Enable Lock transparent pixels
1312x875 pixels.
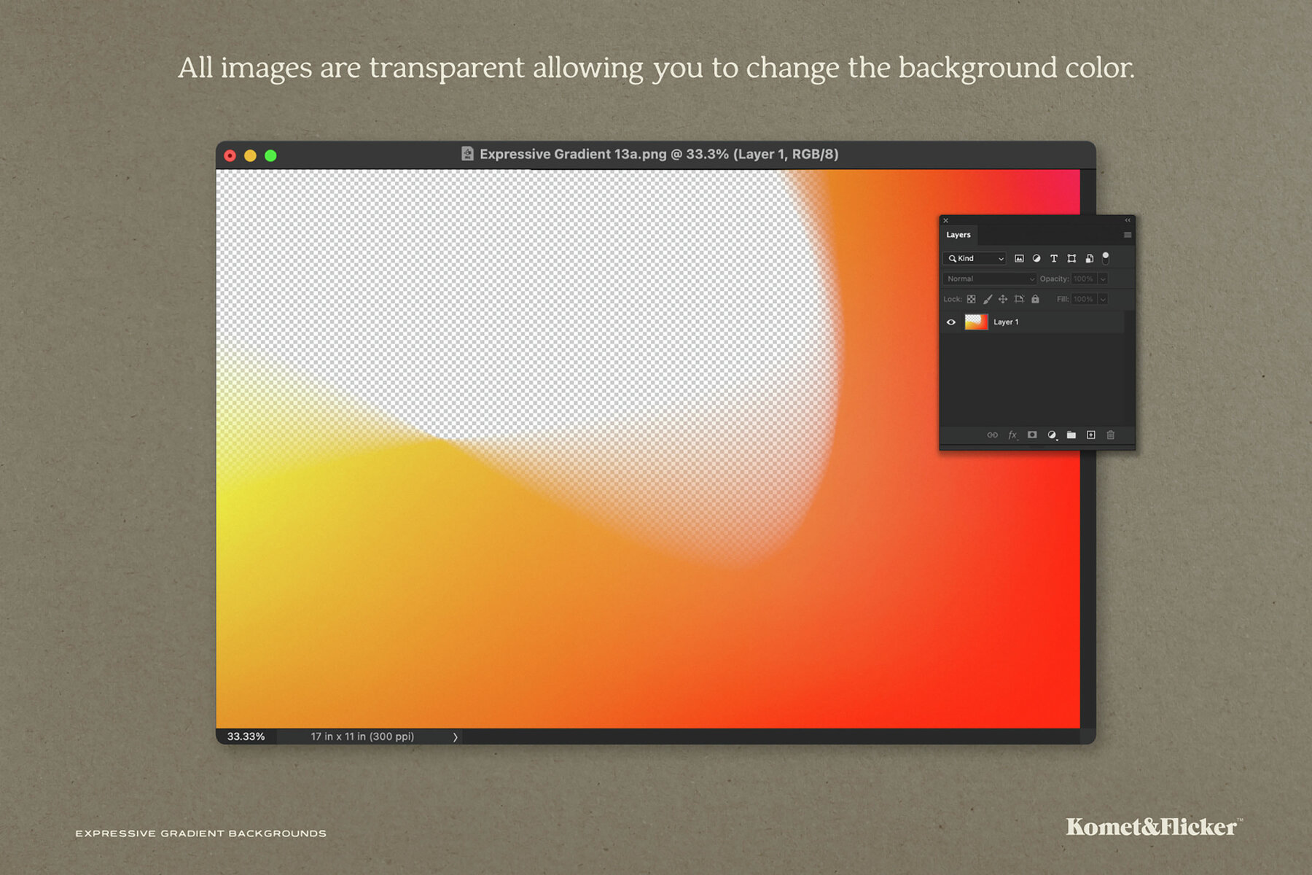coord(971,299)
